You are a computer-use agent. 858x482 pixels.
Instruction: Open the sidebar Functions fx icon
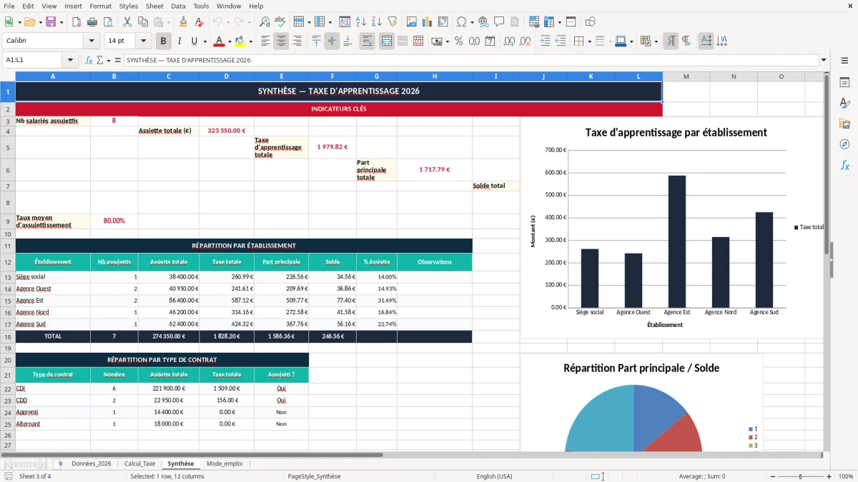(x=844, y=165)
